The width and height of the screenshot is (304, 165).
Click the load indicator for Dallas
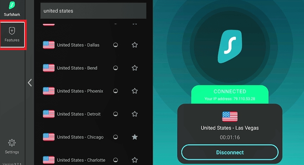[115, 45]
